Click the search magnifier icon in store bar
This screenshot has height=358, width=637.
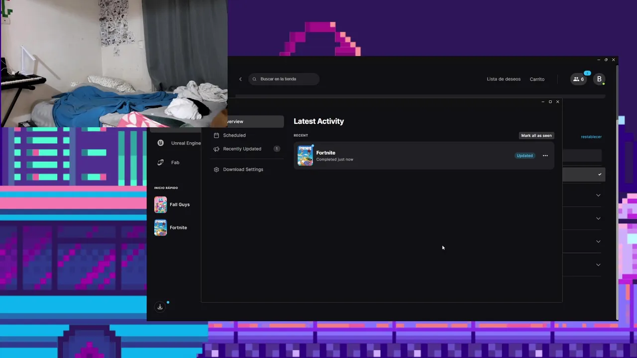(x=254, y=79)
